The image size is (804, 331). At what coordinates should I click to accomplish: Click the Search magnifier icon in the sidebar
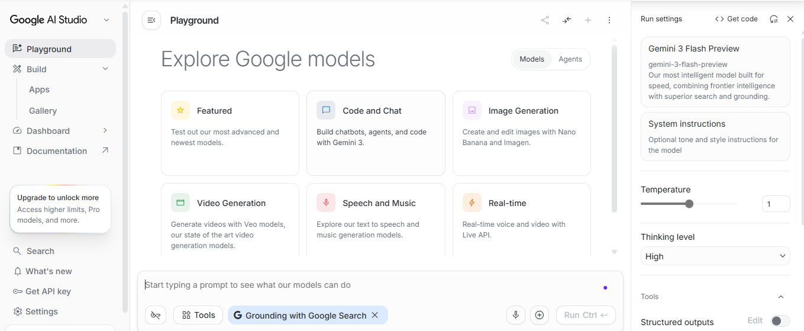pyautogui.click(x=17, y=251)
